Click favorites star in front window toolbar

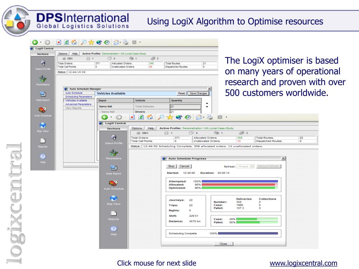pos(170,117)
